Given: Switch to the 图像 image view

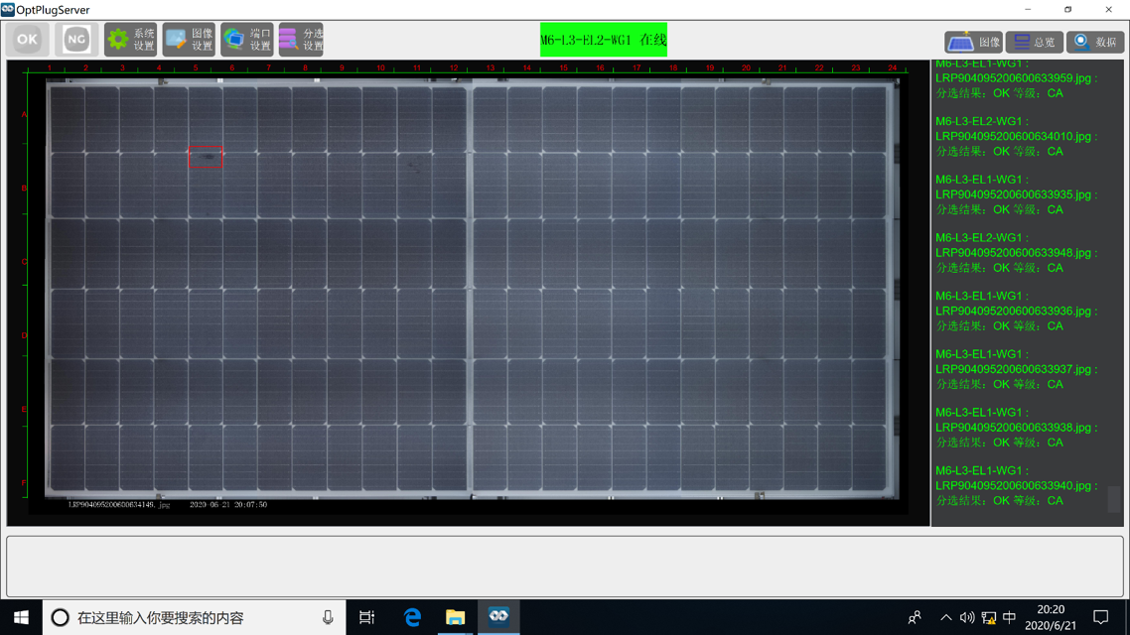Looking at the screenshot, I should [x=973, y=42].
